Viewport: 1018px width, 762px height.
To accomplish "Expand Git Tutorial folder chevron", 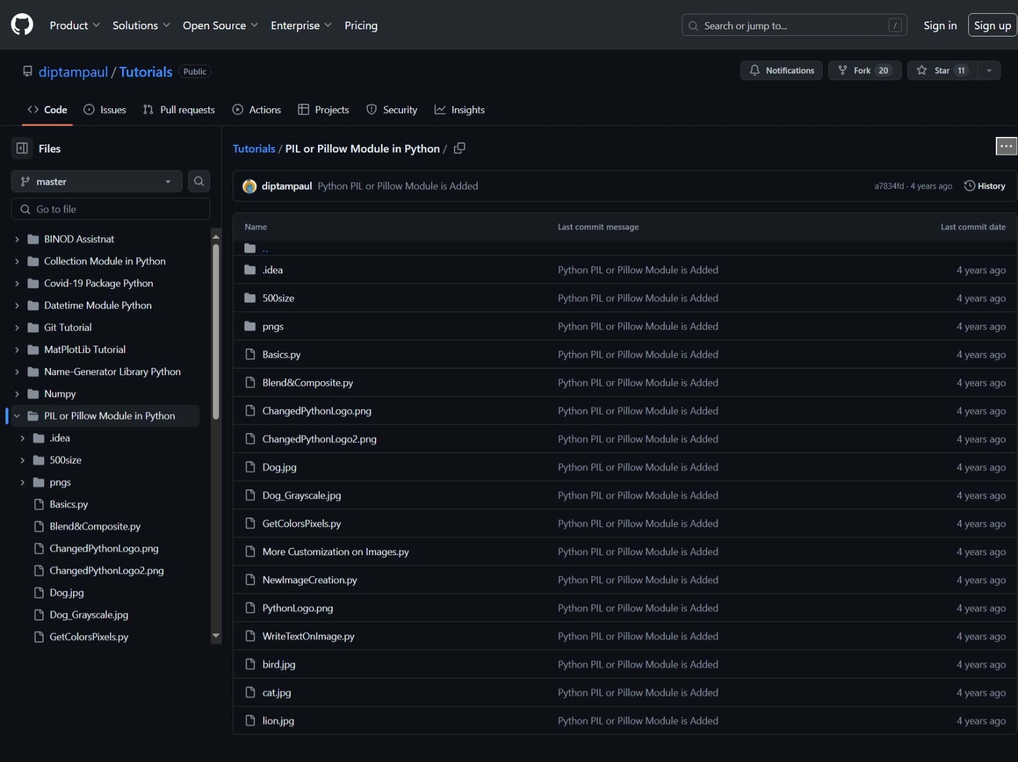I will point(17,328).
